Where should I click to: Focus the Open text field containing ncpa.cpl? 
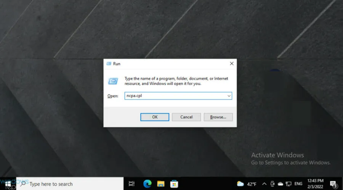(175, 96)
